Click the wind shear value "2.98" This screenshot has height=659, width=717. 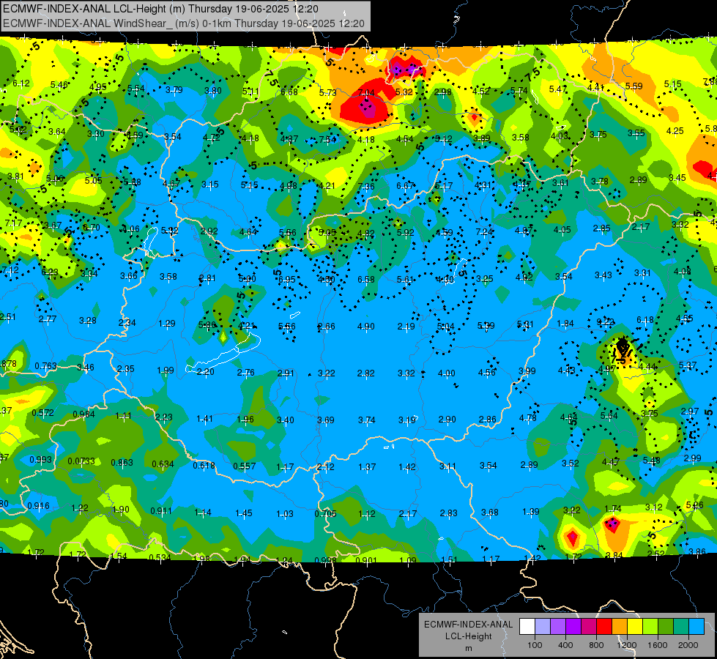pos(442,92)
